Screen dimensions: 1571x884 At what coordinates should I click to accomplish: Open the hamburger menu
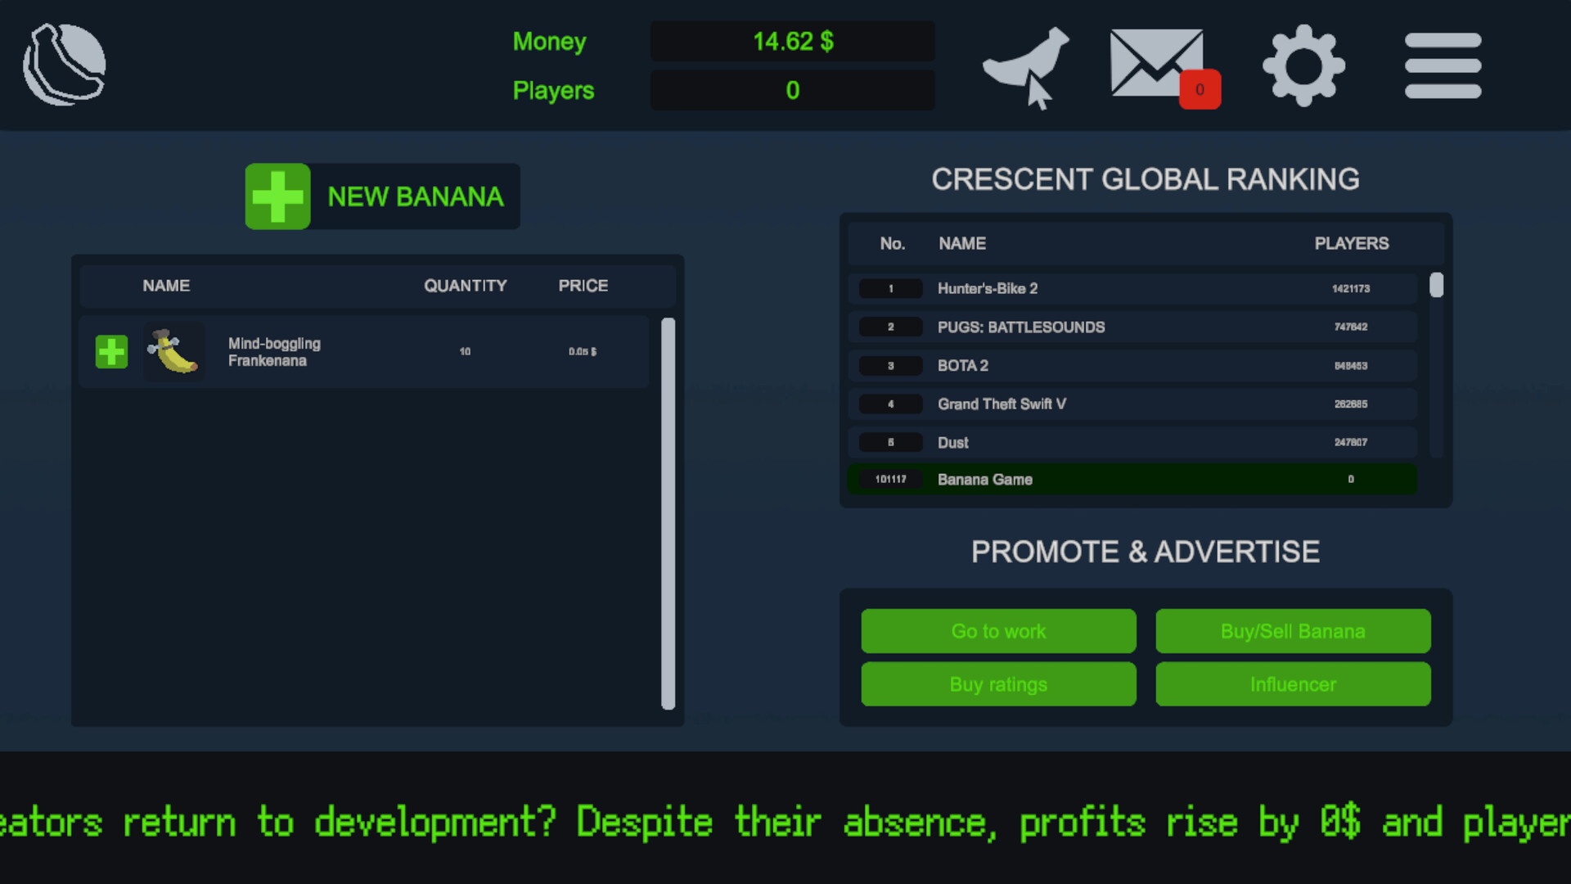pyautogui.click(x=1443, y=65)
